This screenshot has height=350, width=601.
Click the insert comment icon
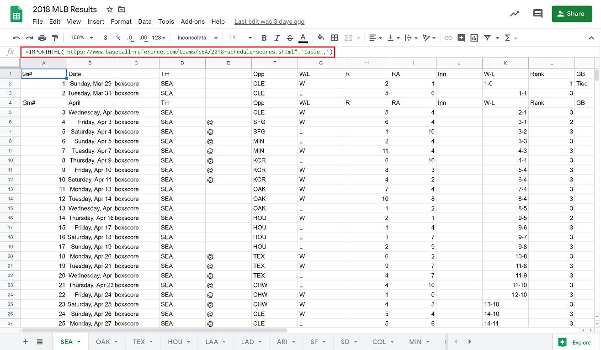click(461, 38)
